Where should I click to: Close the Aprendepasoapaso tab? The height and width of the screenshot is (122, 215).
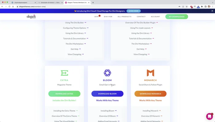click(35, 2)
